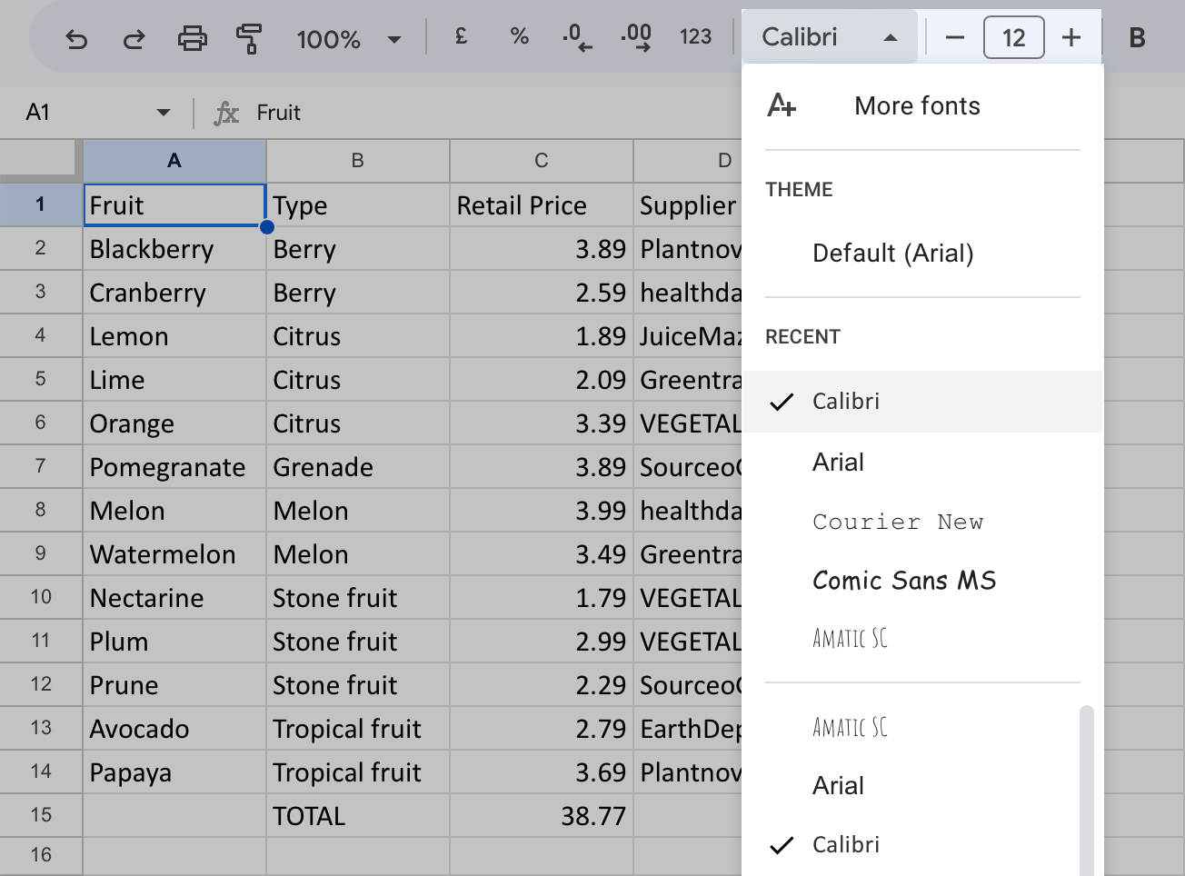Viewport: 1185px width, 876px height.
Task: Choose Default (Arial) theme font
Action: [922, 254]
